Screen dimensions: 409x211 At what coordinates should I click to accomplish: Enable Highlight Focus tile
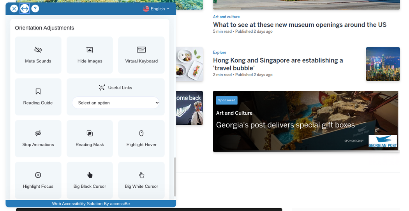click(x=38, y=180)
